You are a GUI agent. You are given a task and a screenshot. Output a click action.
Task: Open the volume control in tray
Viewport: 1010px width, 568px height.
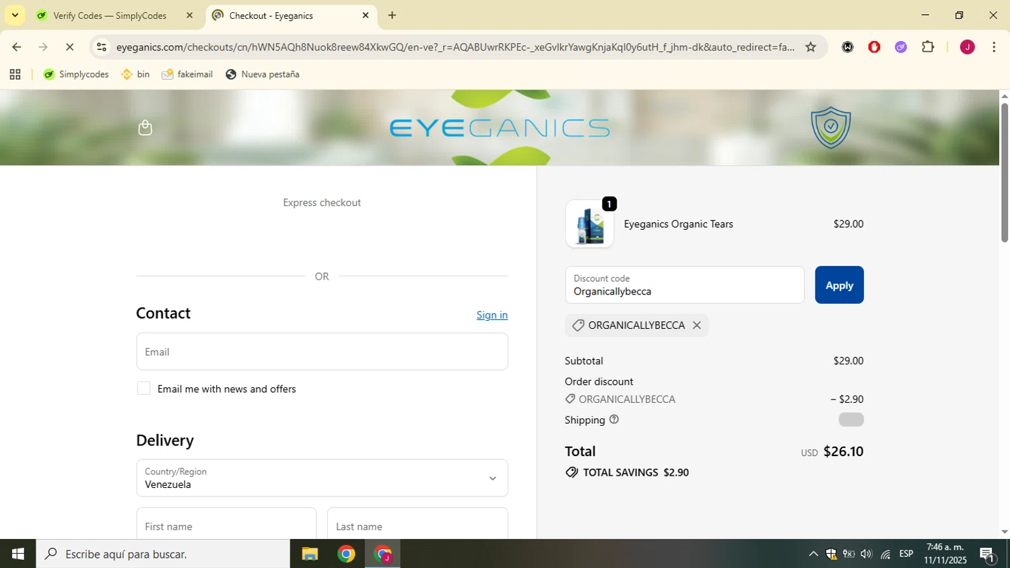click(x=867, y=554)
